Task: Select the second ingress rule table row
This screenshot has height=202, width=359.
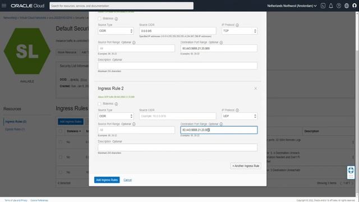Action: point(61,157)
